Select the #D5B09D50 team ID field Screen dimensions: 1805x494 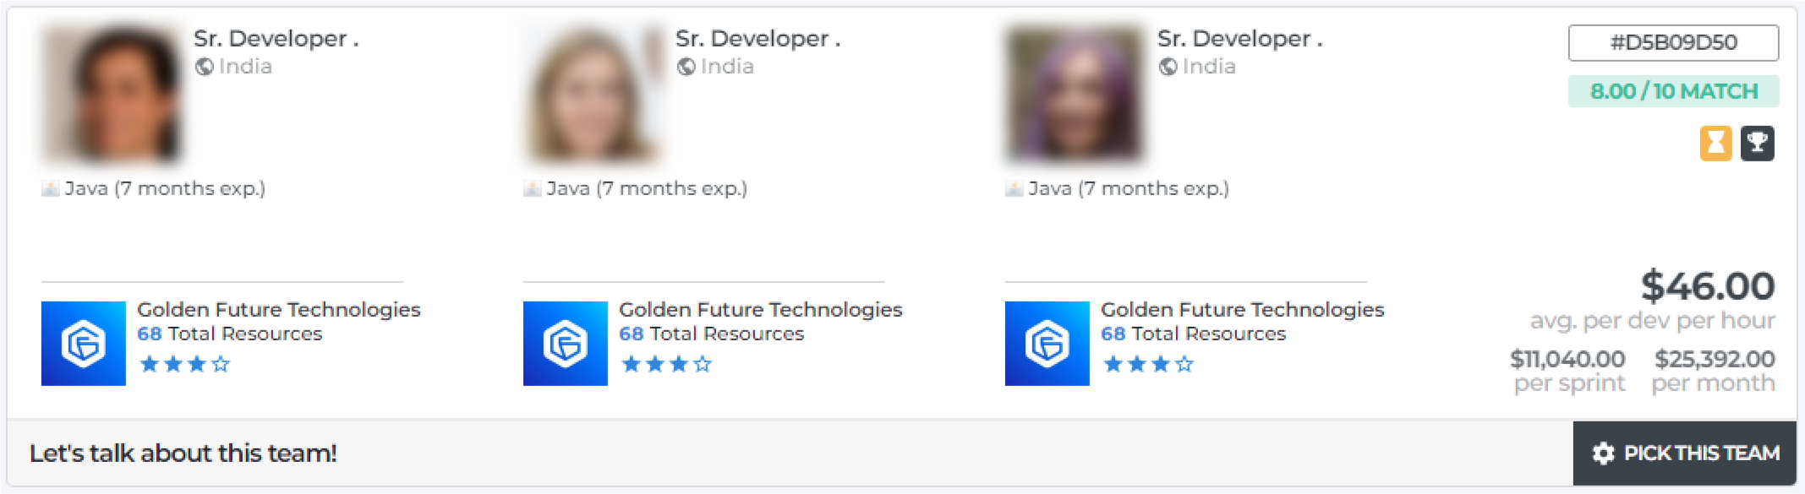tap(1673, 43)
